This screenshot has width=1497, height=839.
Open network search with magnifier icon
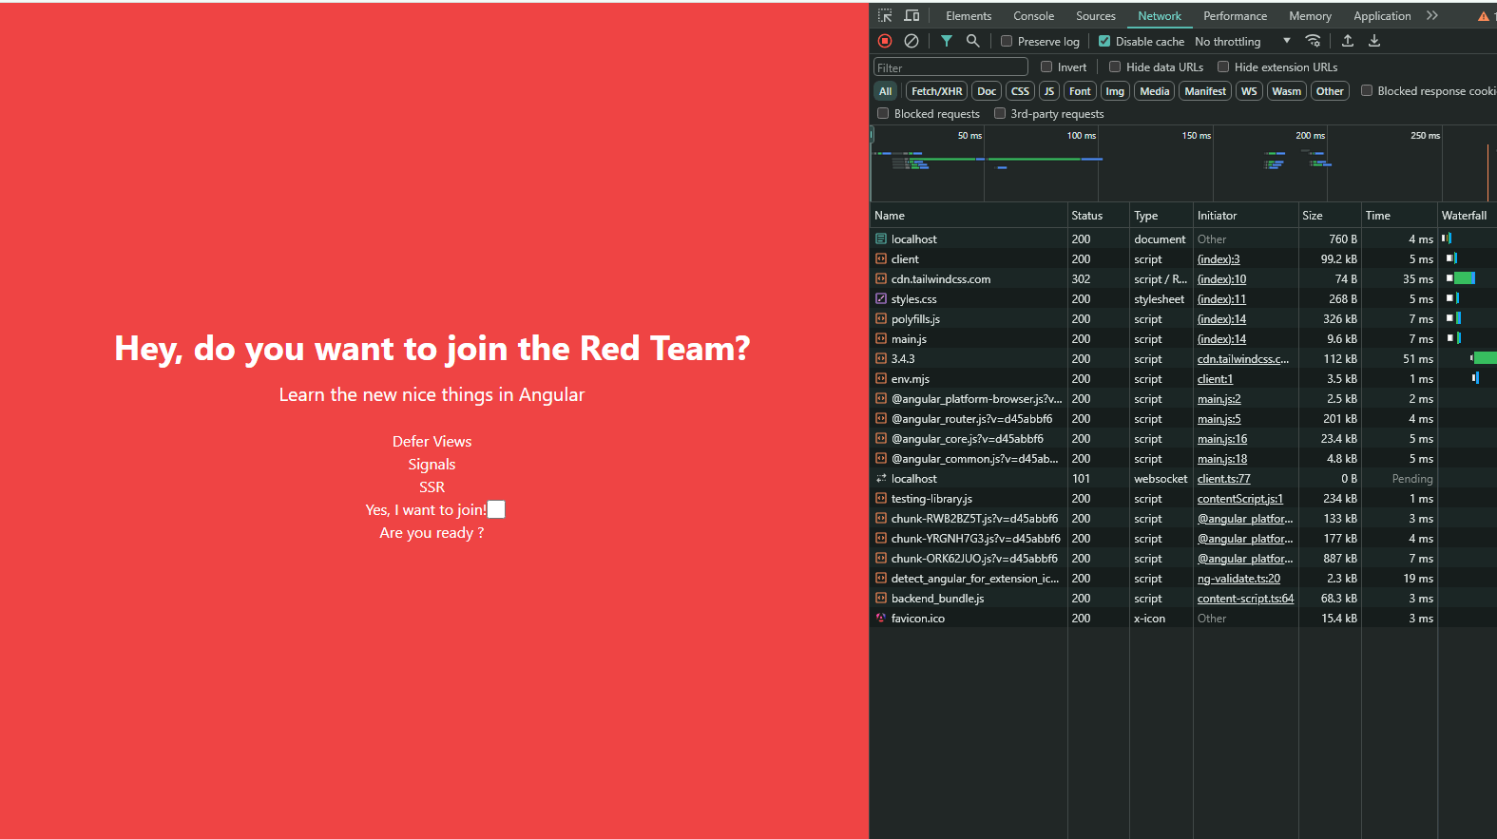pos(972,41)
